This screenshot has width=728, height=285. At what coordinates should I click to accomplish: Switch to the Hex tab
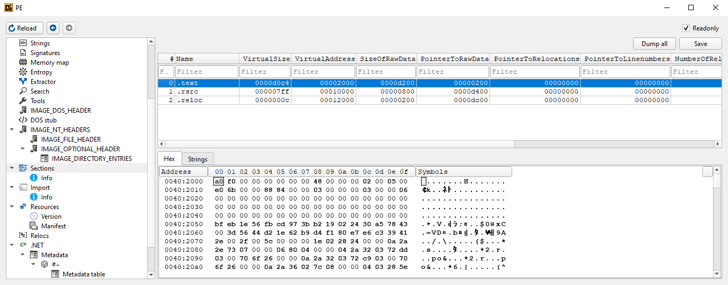click(x=169, y=158)
